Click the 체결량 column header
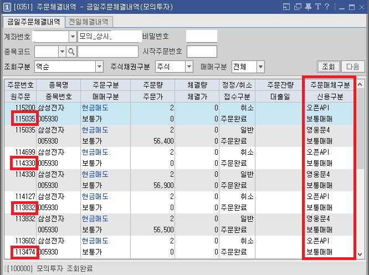The height and width of the screenshot is (275, 369). (x=197, y=85)
